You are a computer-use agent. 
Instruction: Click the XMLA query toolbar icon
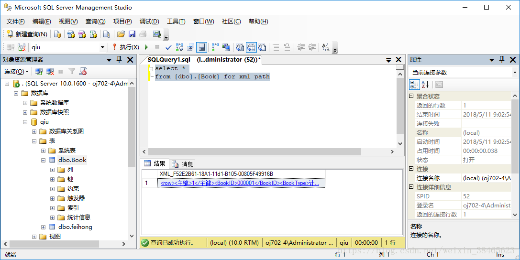tap(93, 34)
